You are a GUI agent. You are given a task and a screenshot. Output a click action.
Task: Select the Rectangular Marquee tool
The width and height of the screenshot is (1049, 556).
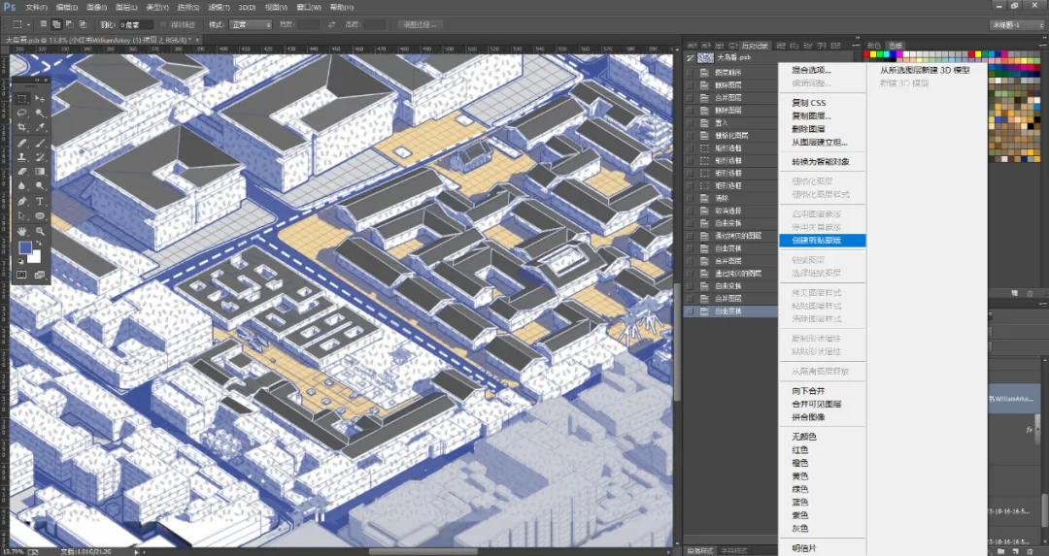(22, 98)
